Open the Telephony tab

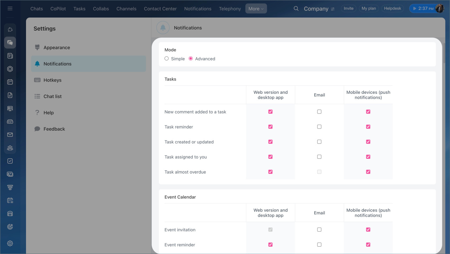click(x=230, y=8)
